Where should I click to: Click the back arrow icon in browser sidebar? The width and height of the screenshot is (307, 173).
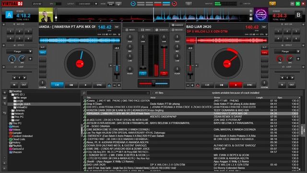[x=4, y=113]
